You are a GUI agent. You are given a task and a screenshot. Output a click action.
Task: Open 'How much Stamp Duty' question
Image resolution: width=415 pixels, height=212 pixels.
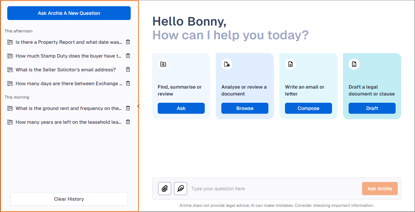pyautogui.click(x=68, y=56)
